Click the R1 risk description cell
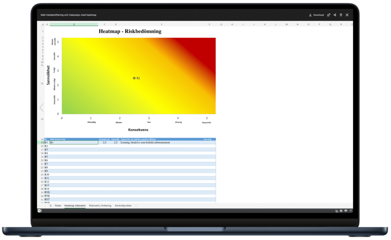Image resolution: width=391 pixels, height=240 pixels. [74, 142]
